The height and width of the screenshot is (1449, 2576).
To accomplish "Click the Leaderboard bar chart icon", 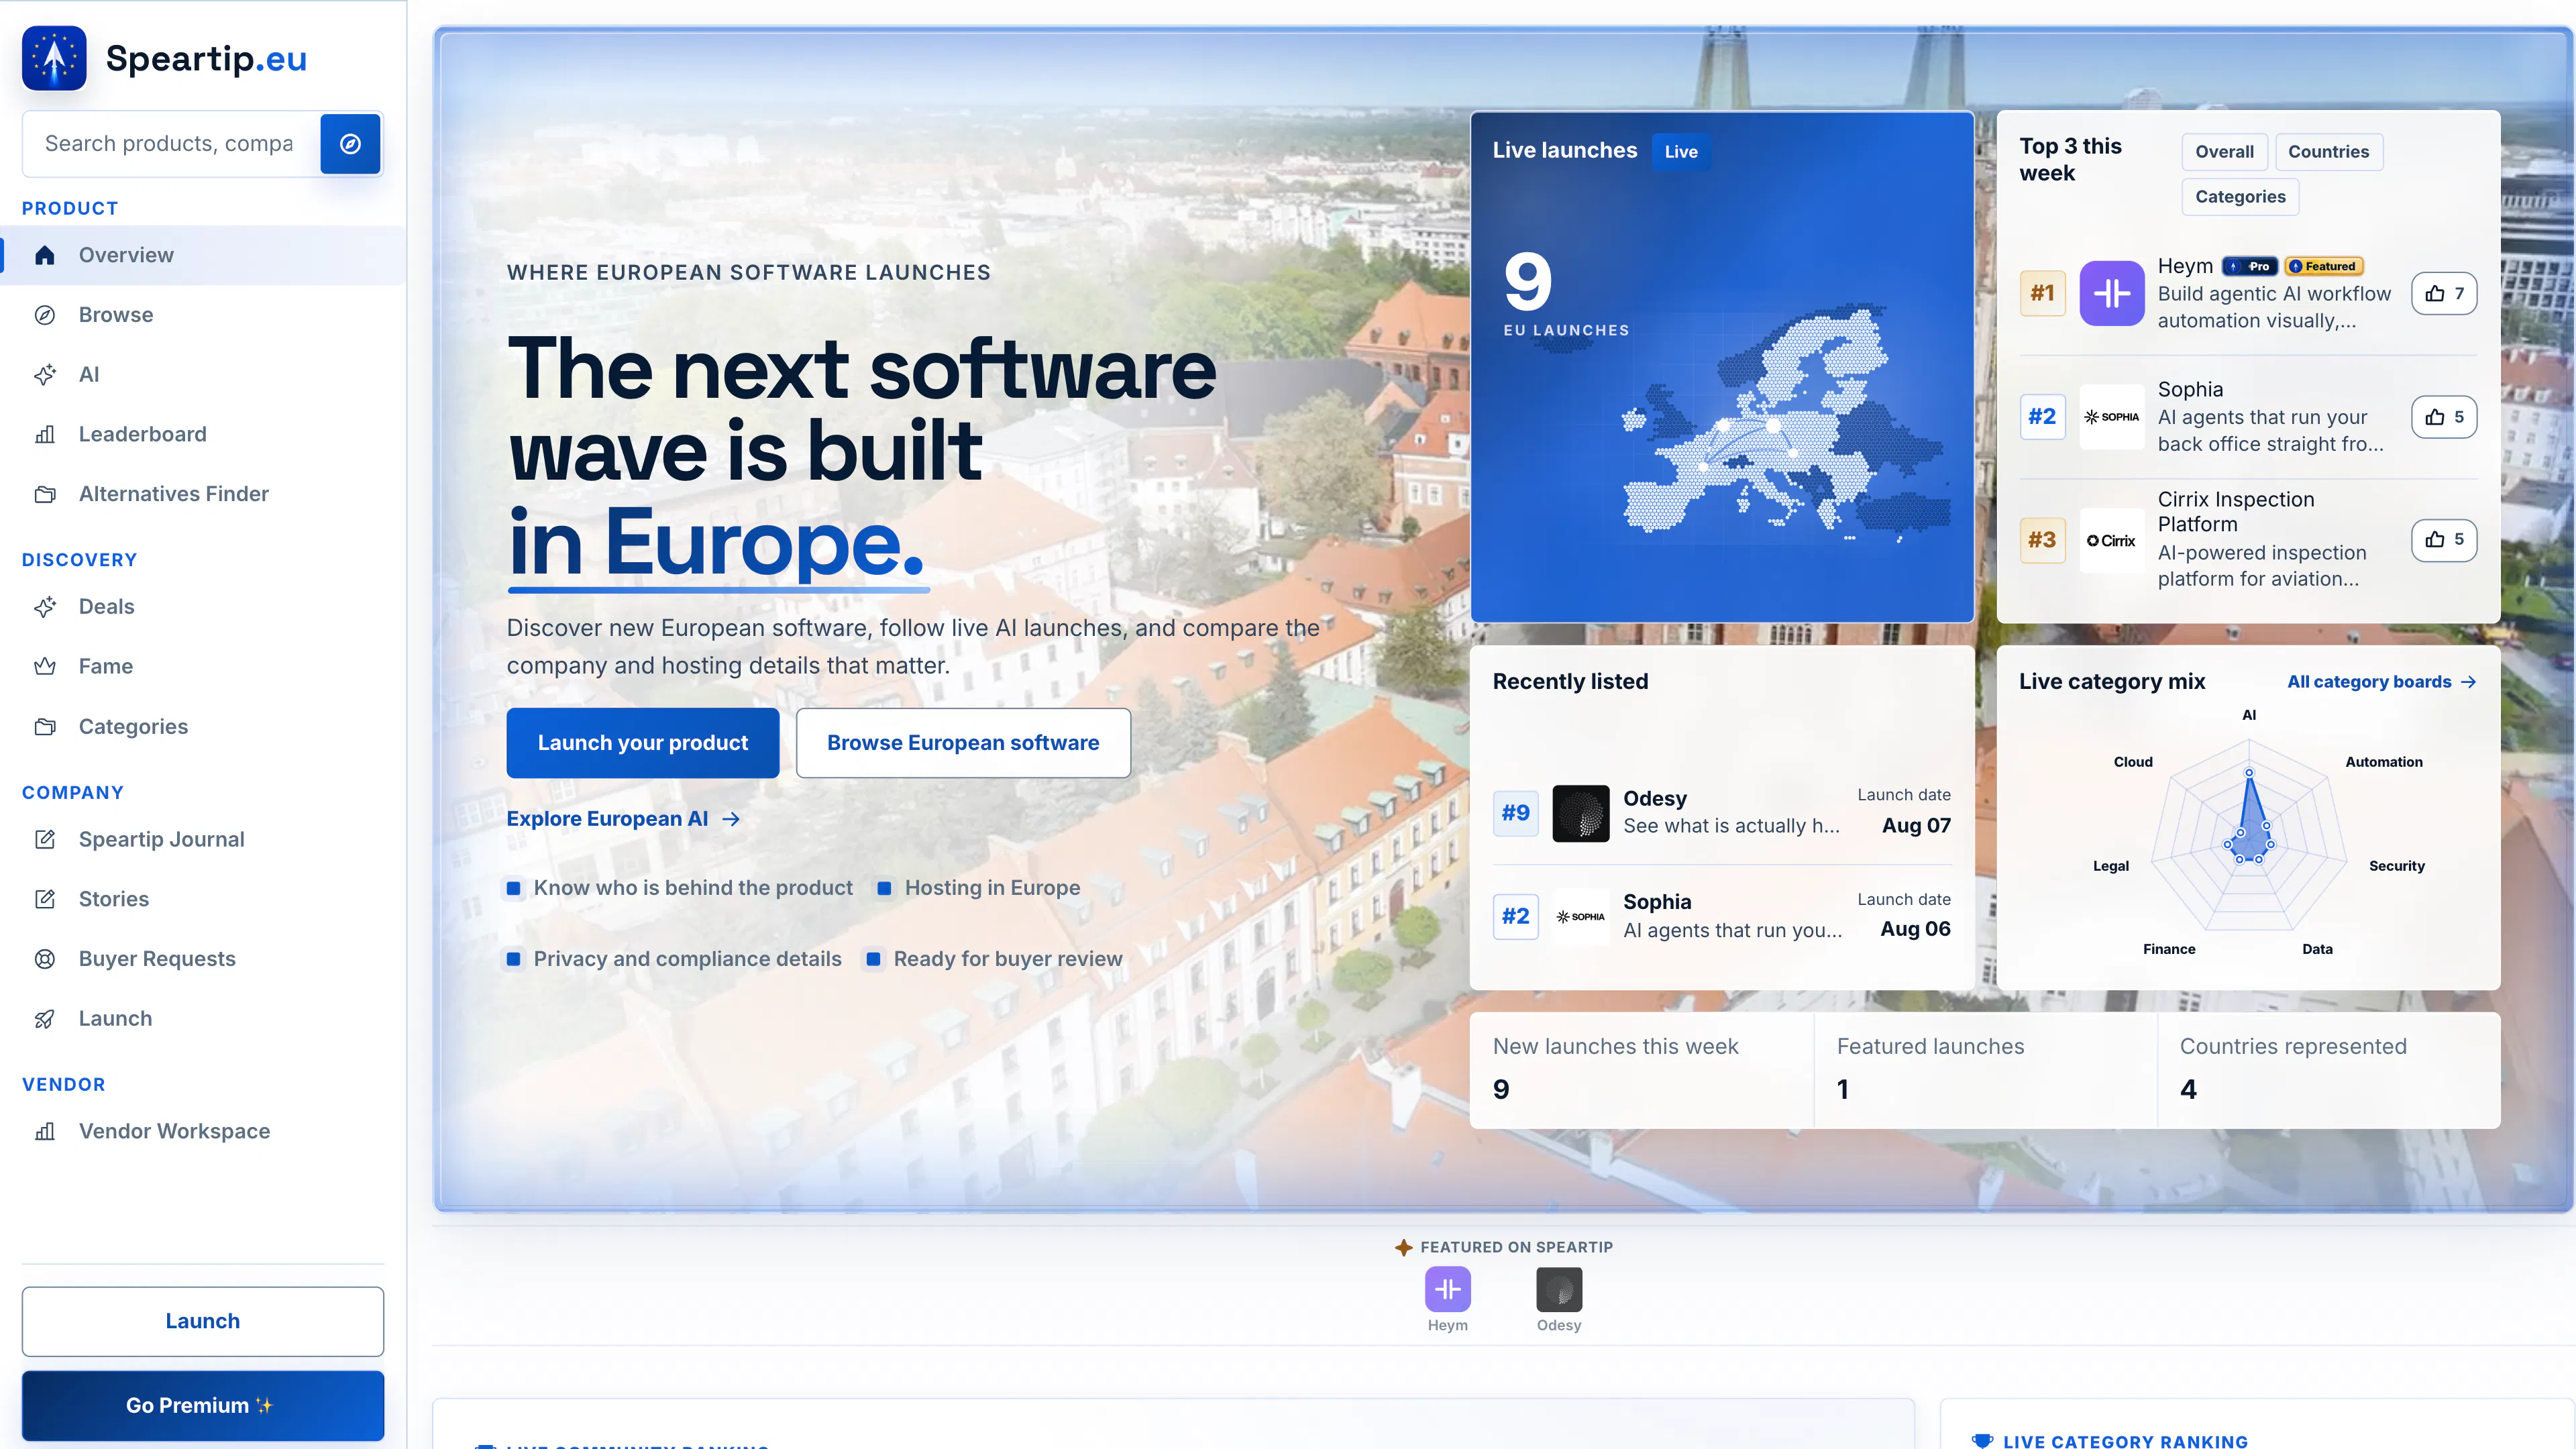I will (x=45, y=434).
